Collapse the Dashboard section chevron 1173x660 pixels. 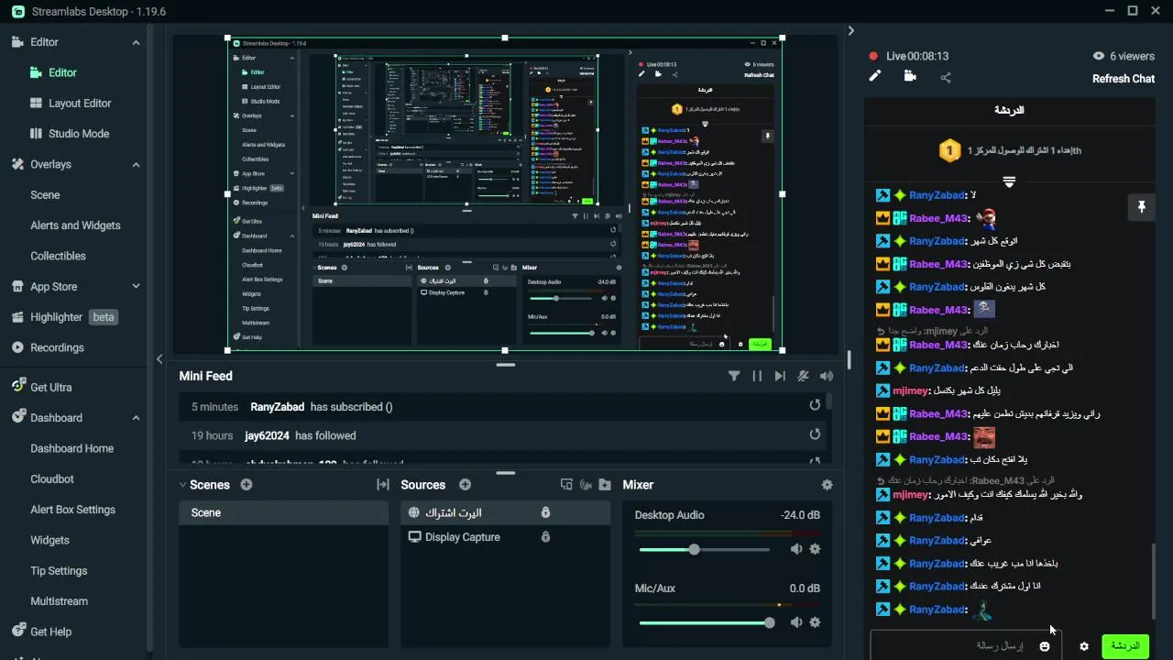click(x=136, y=418)
